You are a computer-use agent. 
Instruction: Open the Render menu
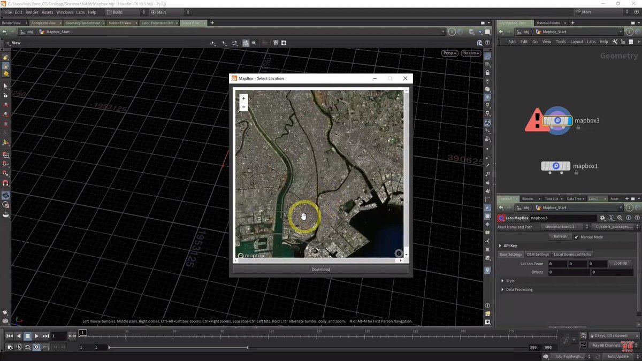[32, 12]
